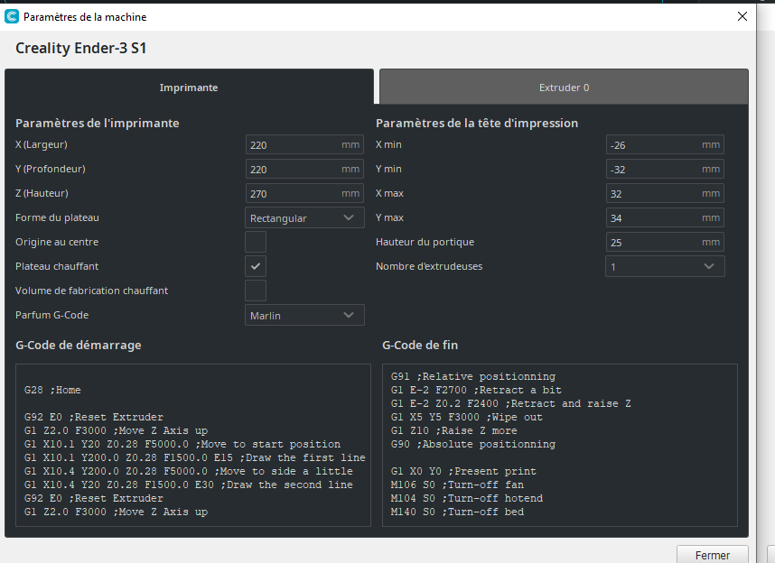This screenshot has width=775, height=563.
Task: Close the Paramètres de la machine dialog
Action: click(x=742, y=16)
